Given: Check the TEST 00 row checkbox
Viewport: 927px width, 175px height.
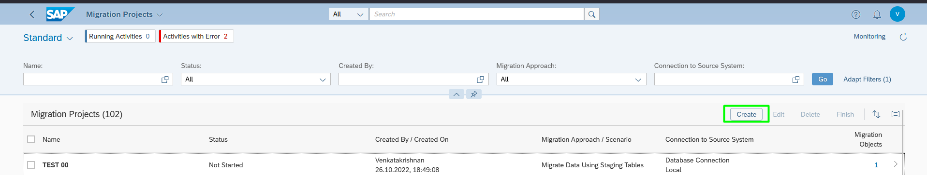Looking at the screenshot, I should (x=31, y=165).
